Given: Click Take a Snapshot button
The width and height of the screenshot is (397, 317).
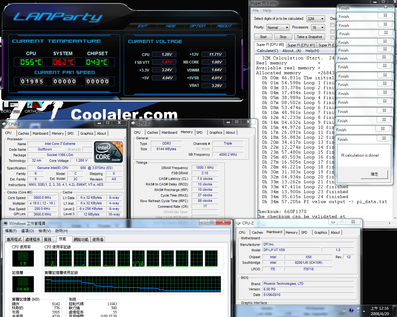Looking at the screenshot, I should (x=310, y=37).
